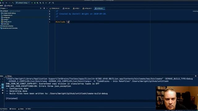
Task: Click the Reload/Synchronize toolbar icon
Action: pos(3,3)
